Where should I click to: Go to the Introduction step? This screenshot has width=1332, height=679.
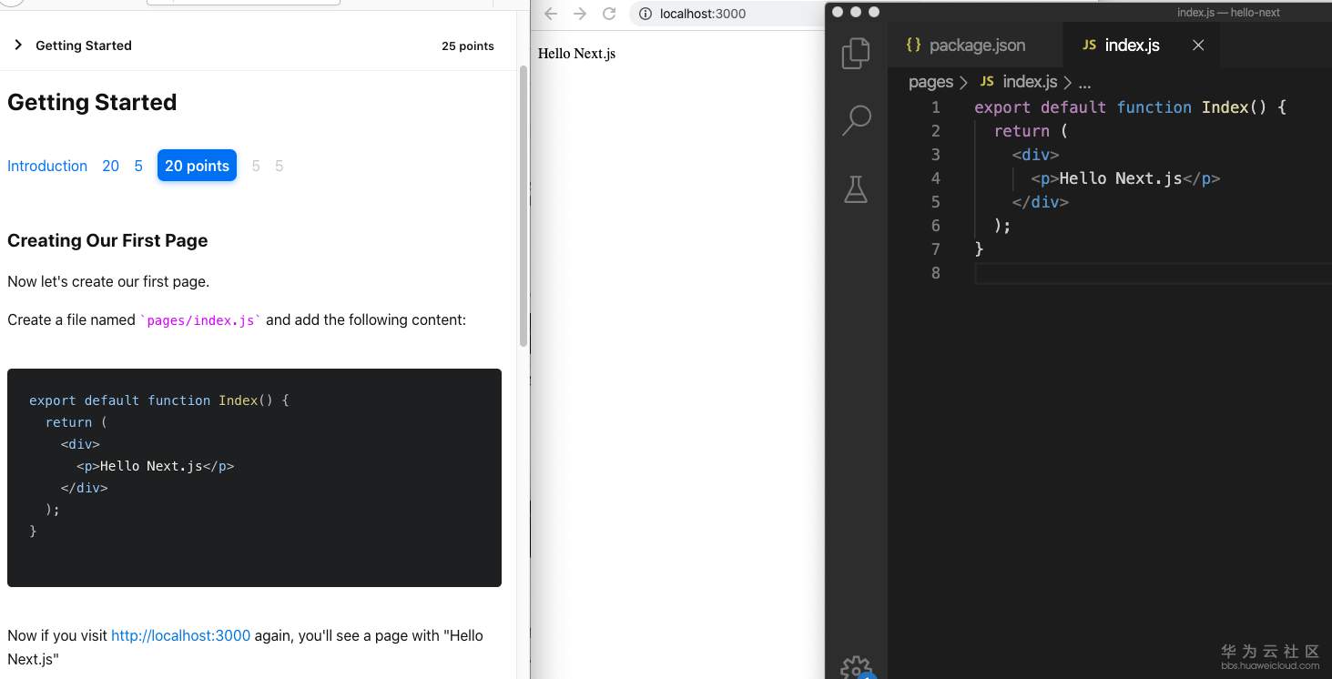coord(47,166)
